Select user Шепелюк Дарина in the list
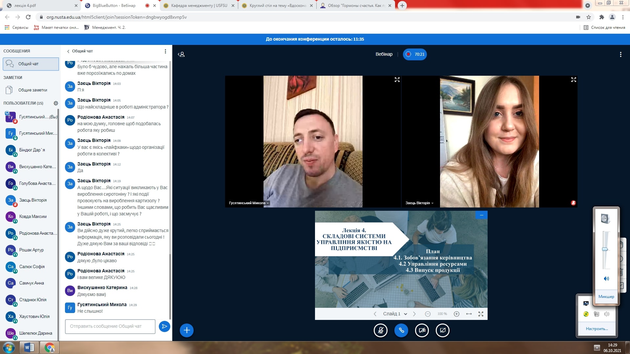Screen dimensions: 630x354 [31, 333]
